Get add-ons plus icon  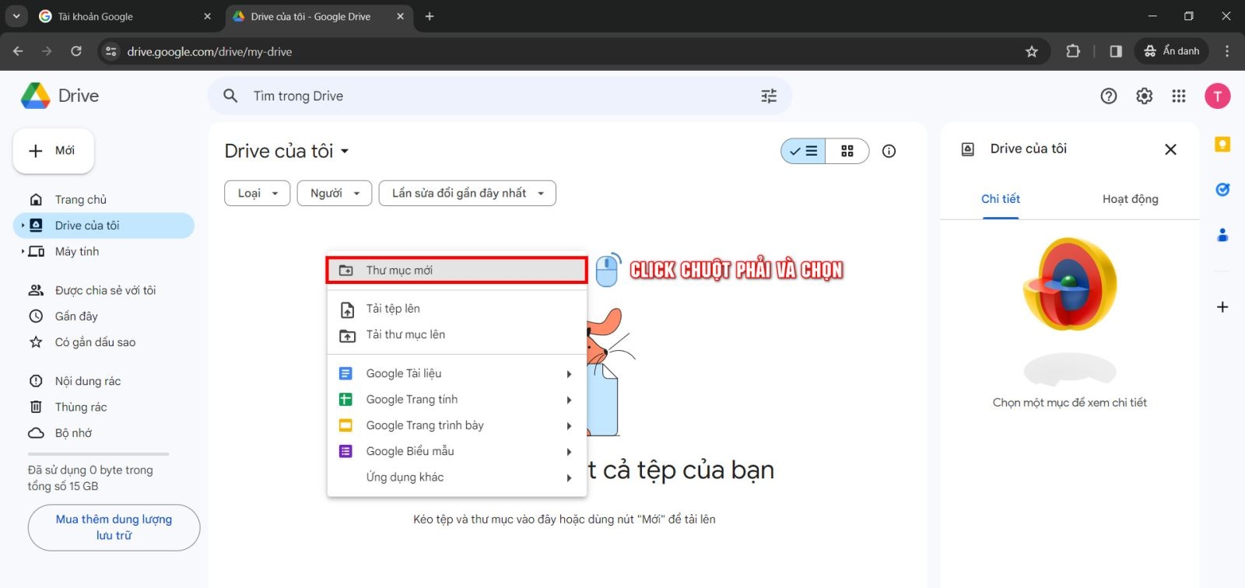pyautogui.click(x=1222, y=306)
